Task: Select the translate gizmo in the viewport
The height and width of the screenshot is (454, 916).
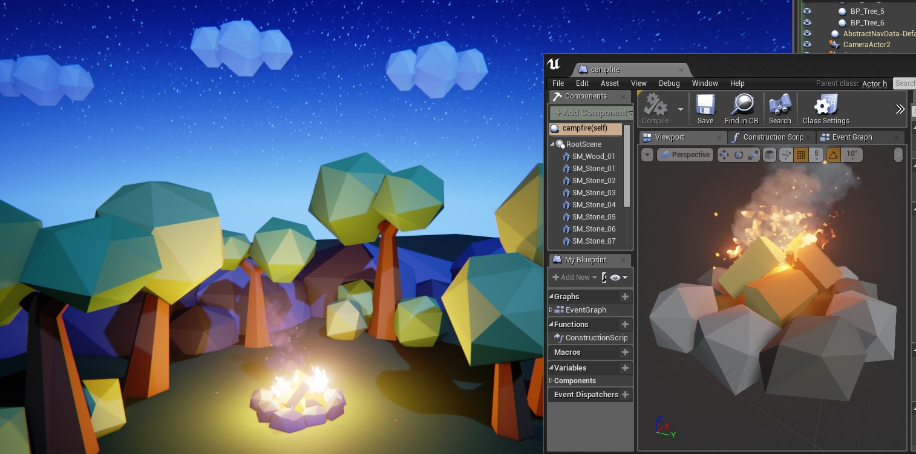Action: tap(724, 155)
